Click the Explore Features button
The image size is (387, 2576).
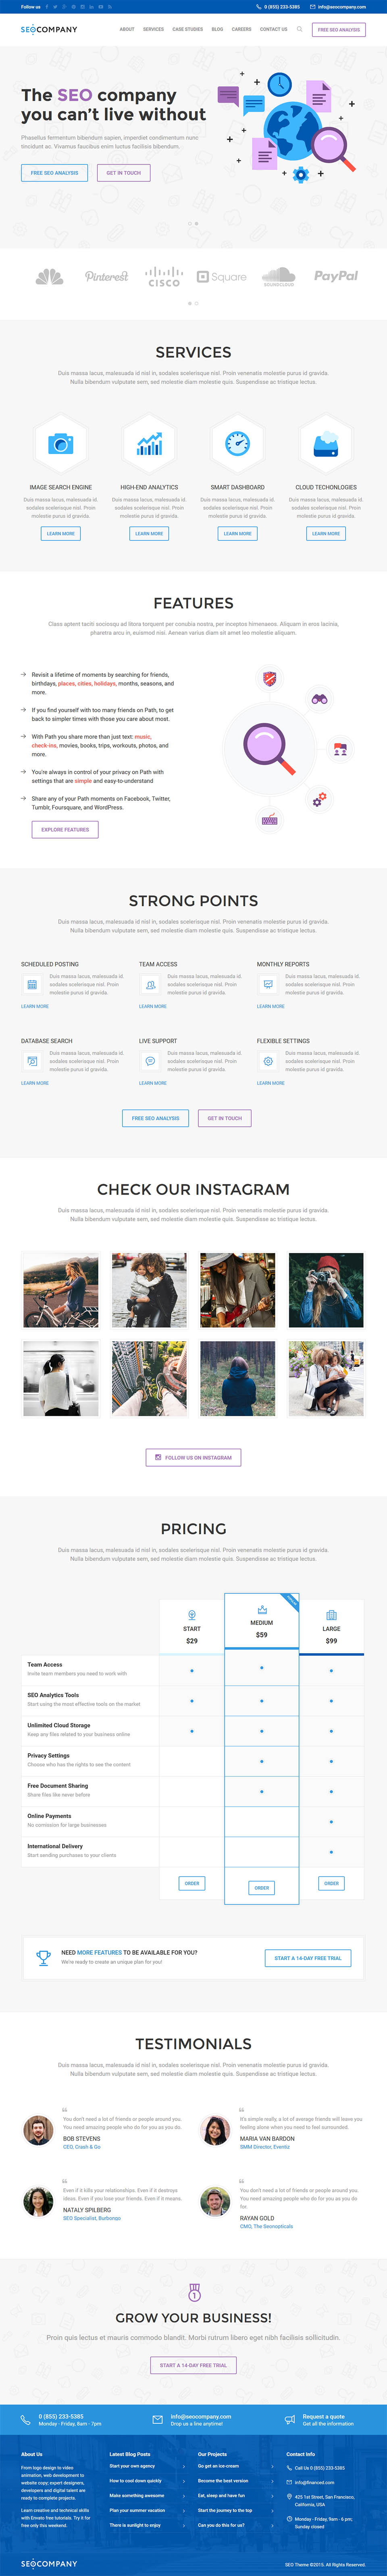click(x=65, y=829)
